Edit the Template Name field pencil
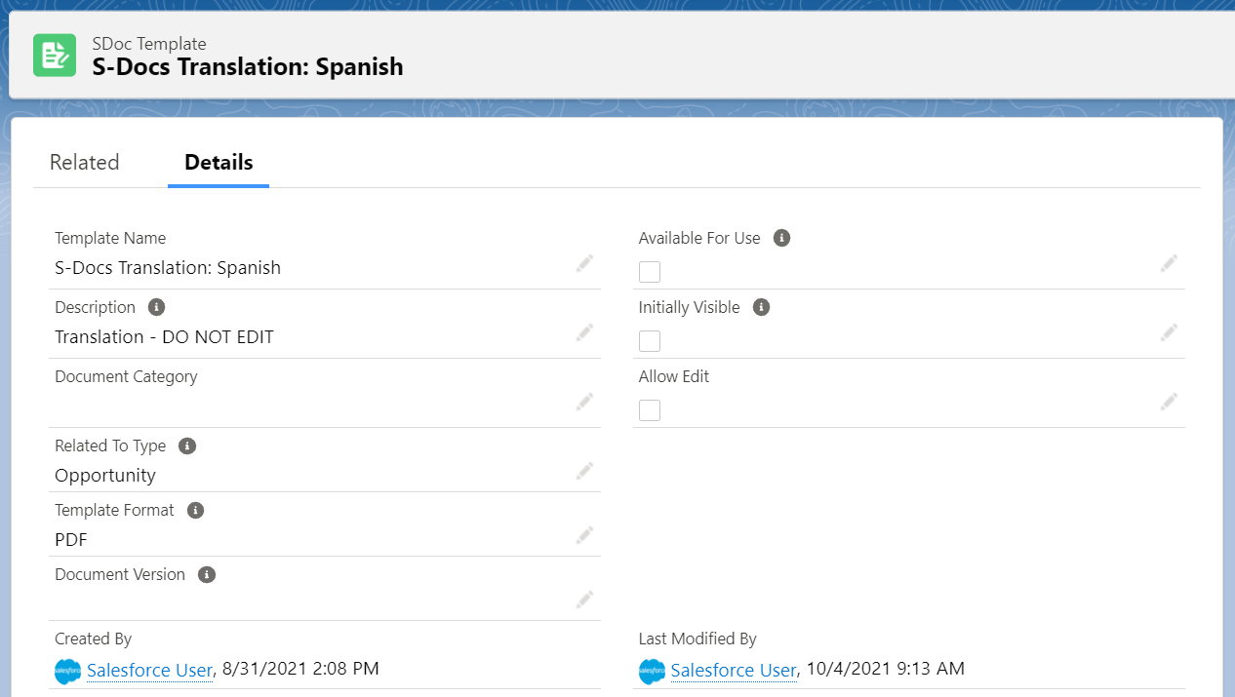The width and height of the screenshot is (1235, 697). tap(584, 263)
